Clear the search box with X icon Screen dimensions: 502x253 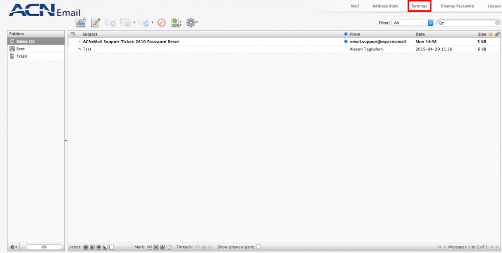point(497,23)
